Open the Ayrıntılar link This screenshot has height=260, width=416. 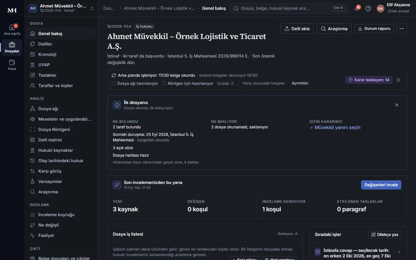point(300,83)
